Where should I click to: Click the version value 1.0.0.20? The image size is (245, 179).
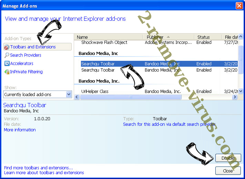[x=42, y=119]
